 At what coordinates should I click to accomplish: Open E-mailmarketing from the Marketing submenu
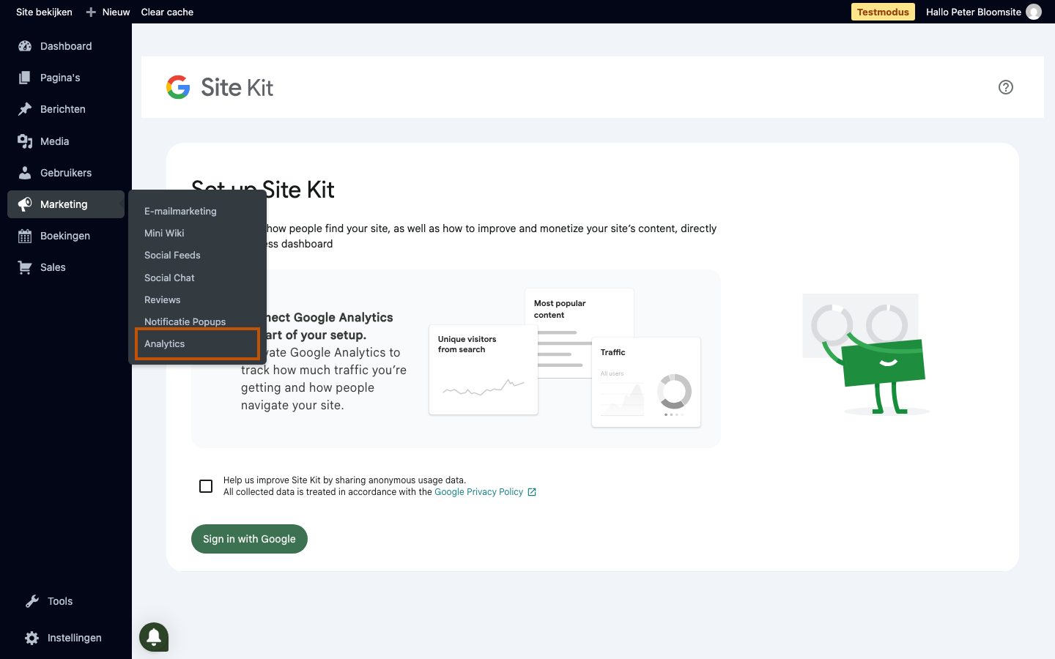pos(180,211)
